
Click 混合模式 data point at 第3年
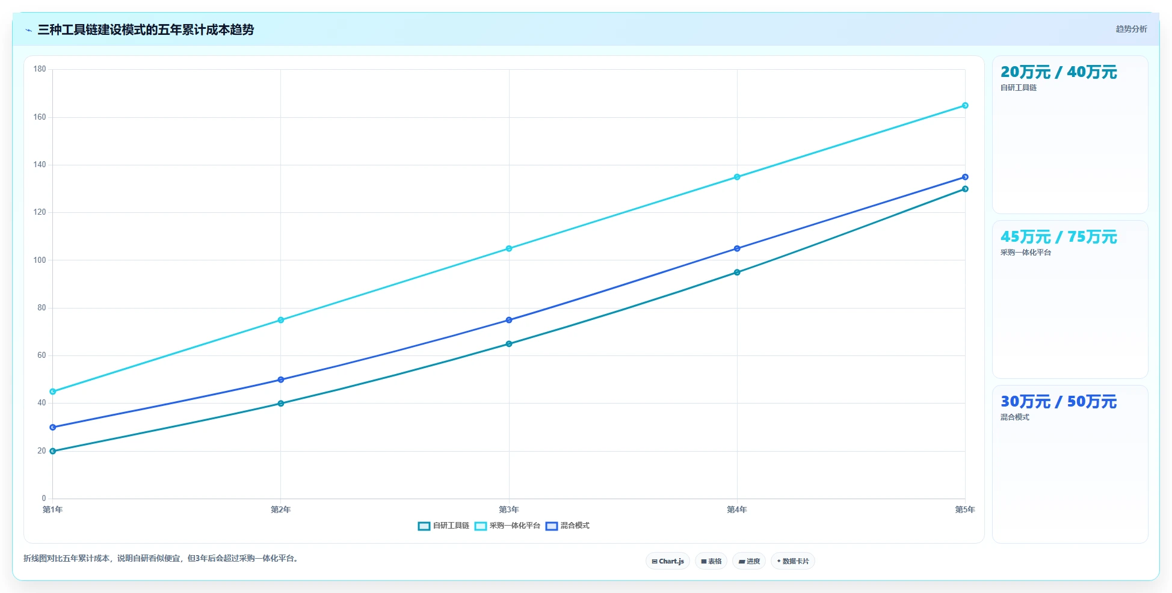[x=509, y=320]
